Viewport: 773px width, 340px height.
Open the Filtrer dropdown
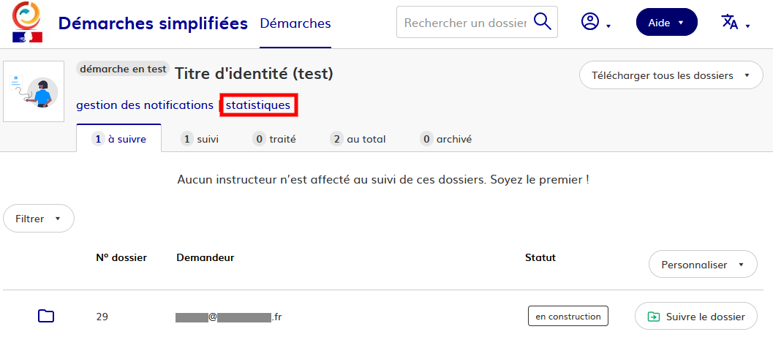pos(39,219)
